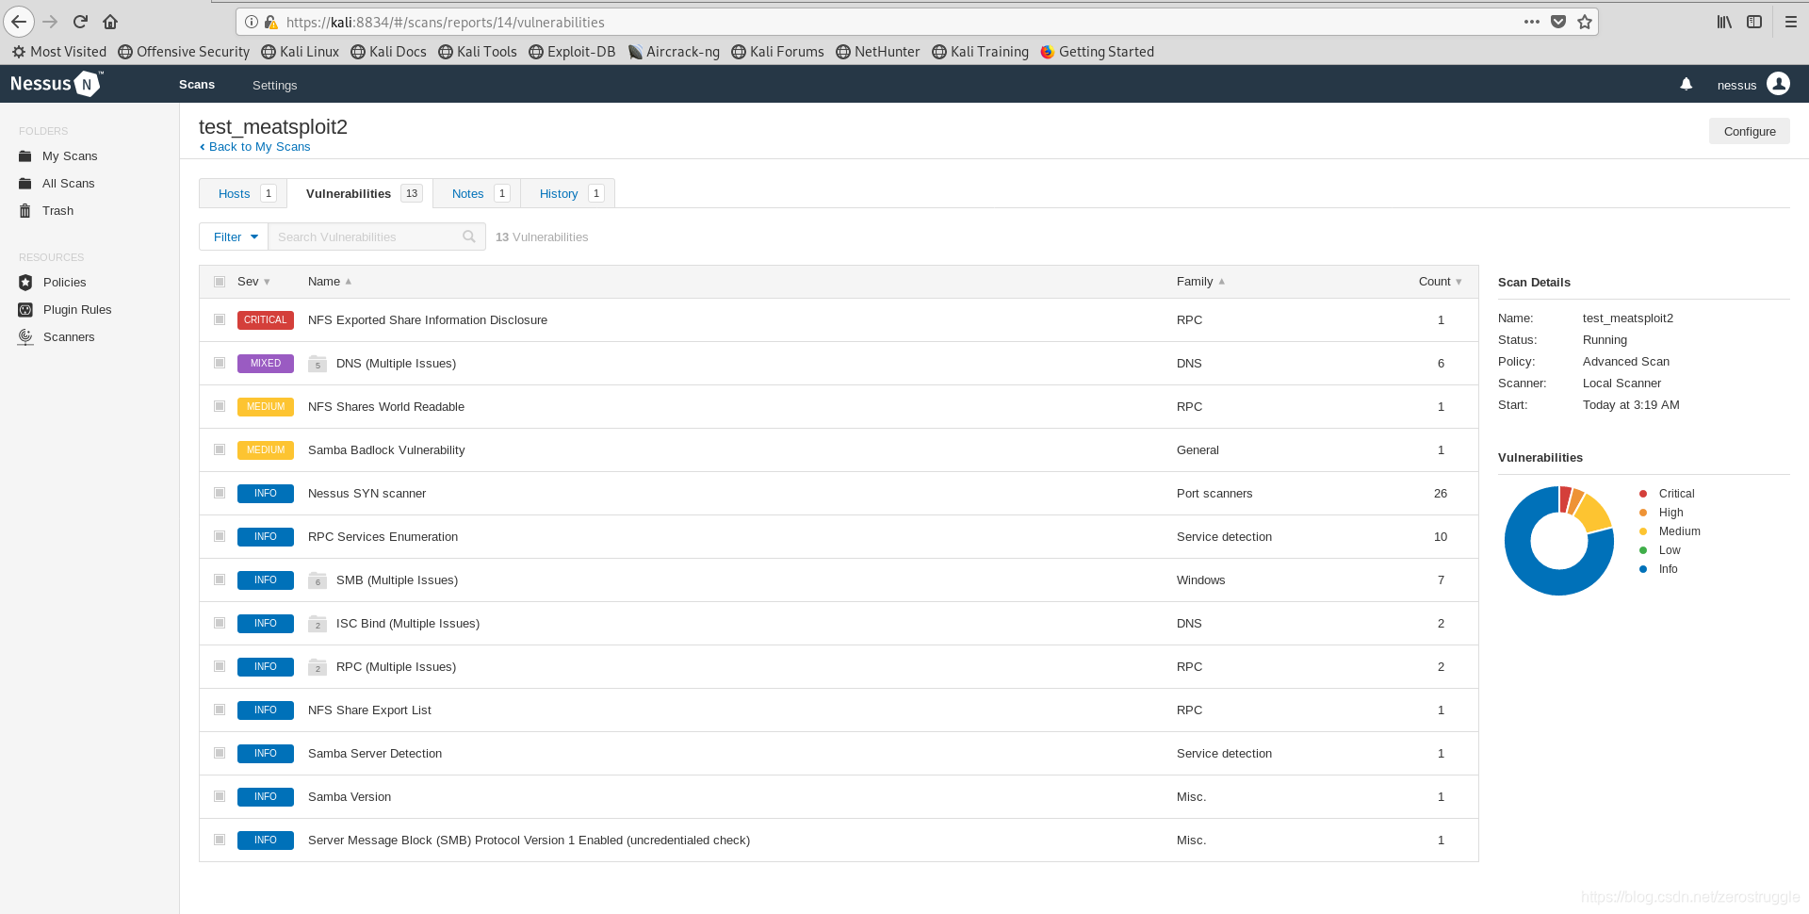
Task: Open Plugin Rules resource
Action: pyautogui.click(x=77, y=310)
